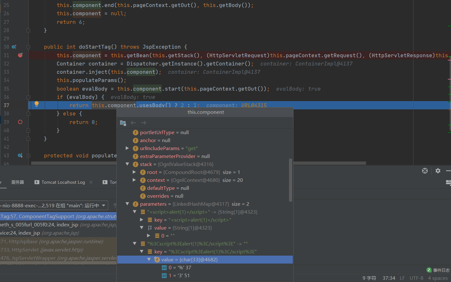Select the index_jsp furl stack frame at line 24

point(58,224)
